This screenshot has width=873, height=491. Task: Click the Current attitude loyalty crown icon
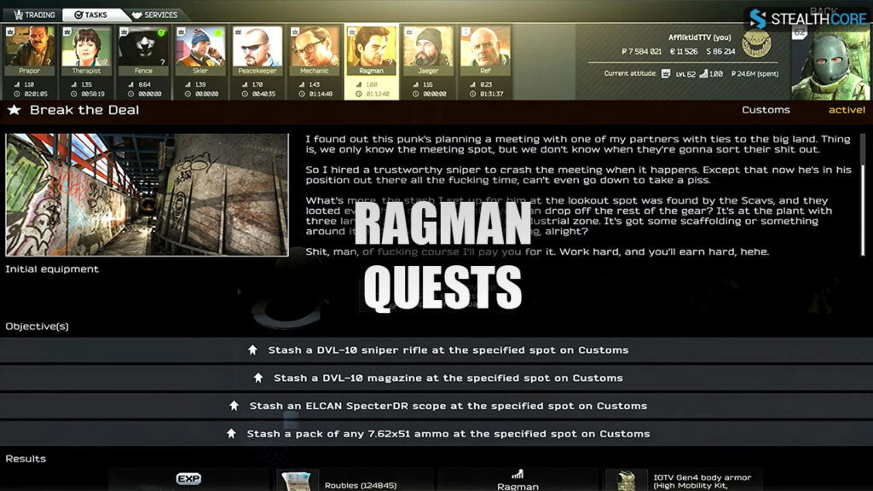coord(666,73)
